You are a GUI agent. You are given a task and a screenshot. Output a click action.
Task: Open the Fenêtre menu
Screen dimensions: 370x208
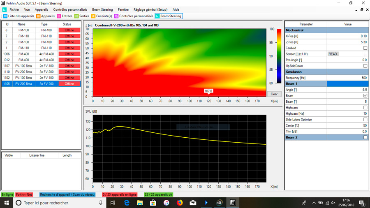coord(123,10)
